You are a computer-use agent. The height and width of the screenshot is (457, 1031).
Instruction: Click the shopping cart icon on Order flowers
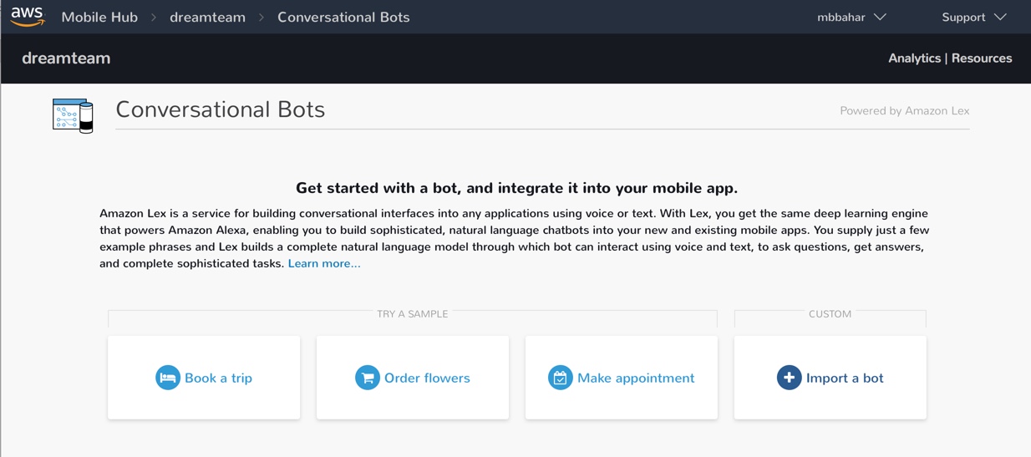point(368,378)
